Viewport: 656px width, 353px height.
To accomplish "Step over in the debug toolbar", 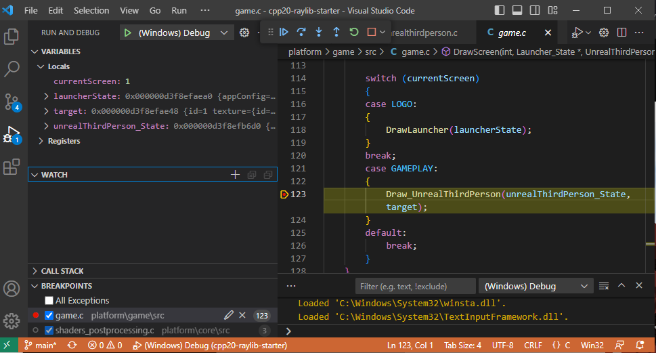I will pos(301,32).
